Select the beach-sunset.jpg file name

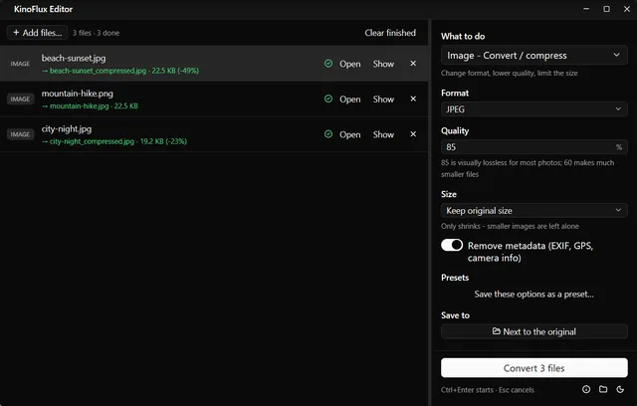click(x=74, y=58)
